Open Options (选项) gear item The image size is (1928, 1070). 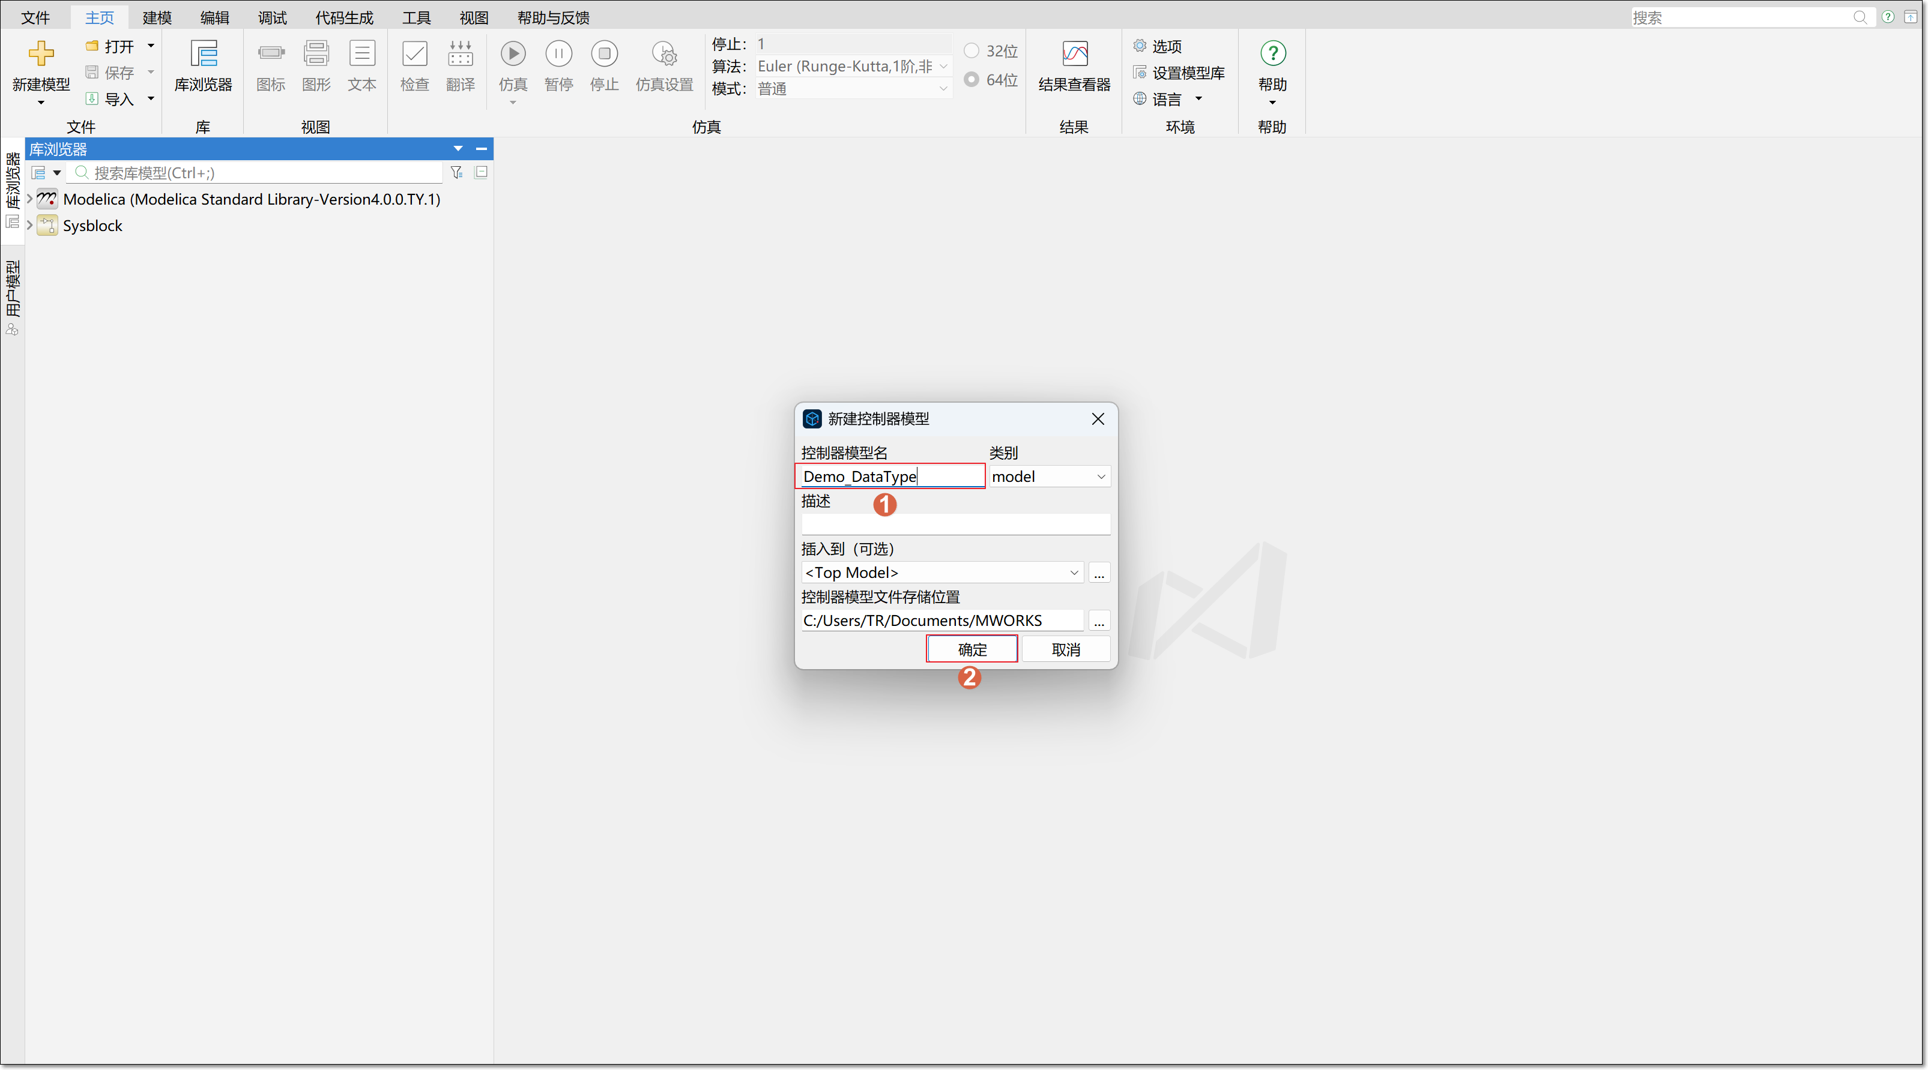coord(1157,46)
